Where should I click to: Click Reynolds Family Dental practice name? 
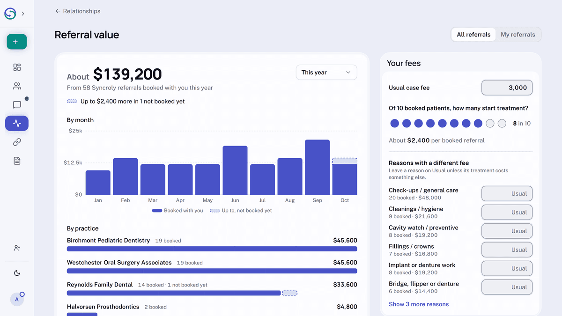100,285
